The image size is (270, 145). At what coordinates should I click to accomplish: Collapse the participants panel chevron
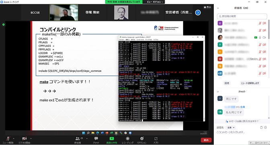tap(218, 8)
